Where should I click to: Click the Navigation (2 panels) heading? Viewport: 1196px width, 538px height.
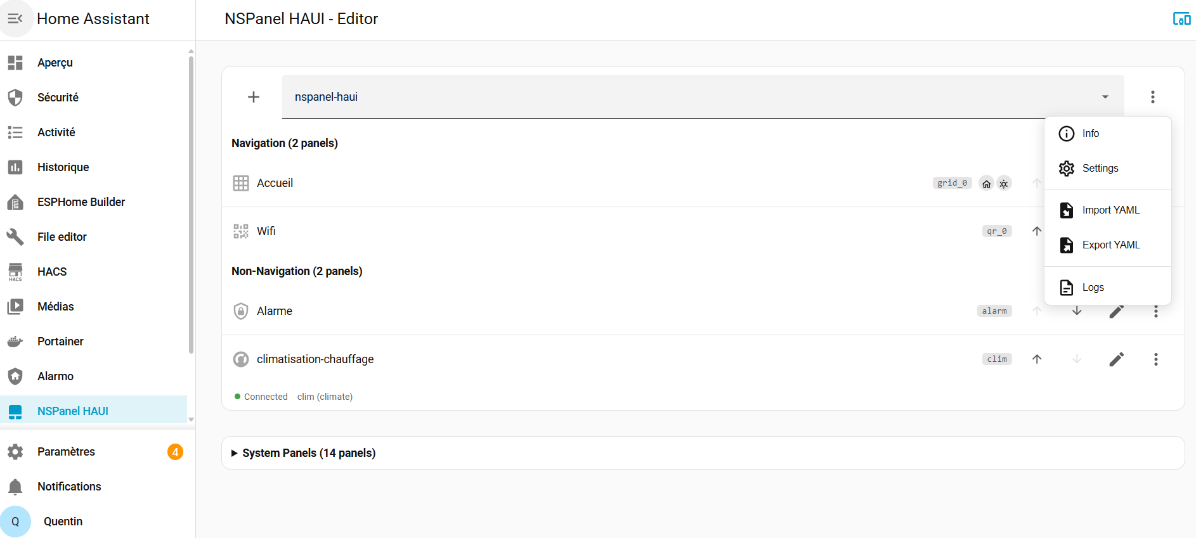pyautogui.click(x=285, y=143)
